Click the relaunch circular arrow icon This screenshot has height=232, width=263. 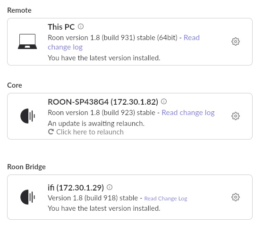[x=51, y=132]
